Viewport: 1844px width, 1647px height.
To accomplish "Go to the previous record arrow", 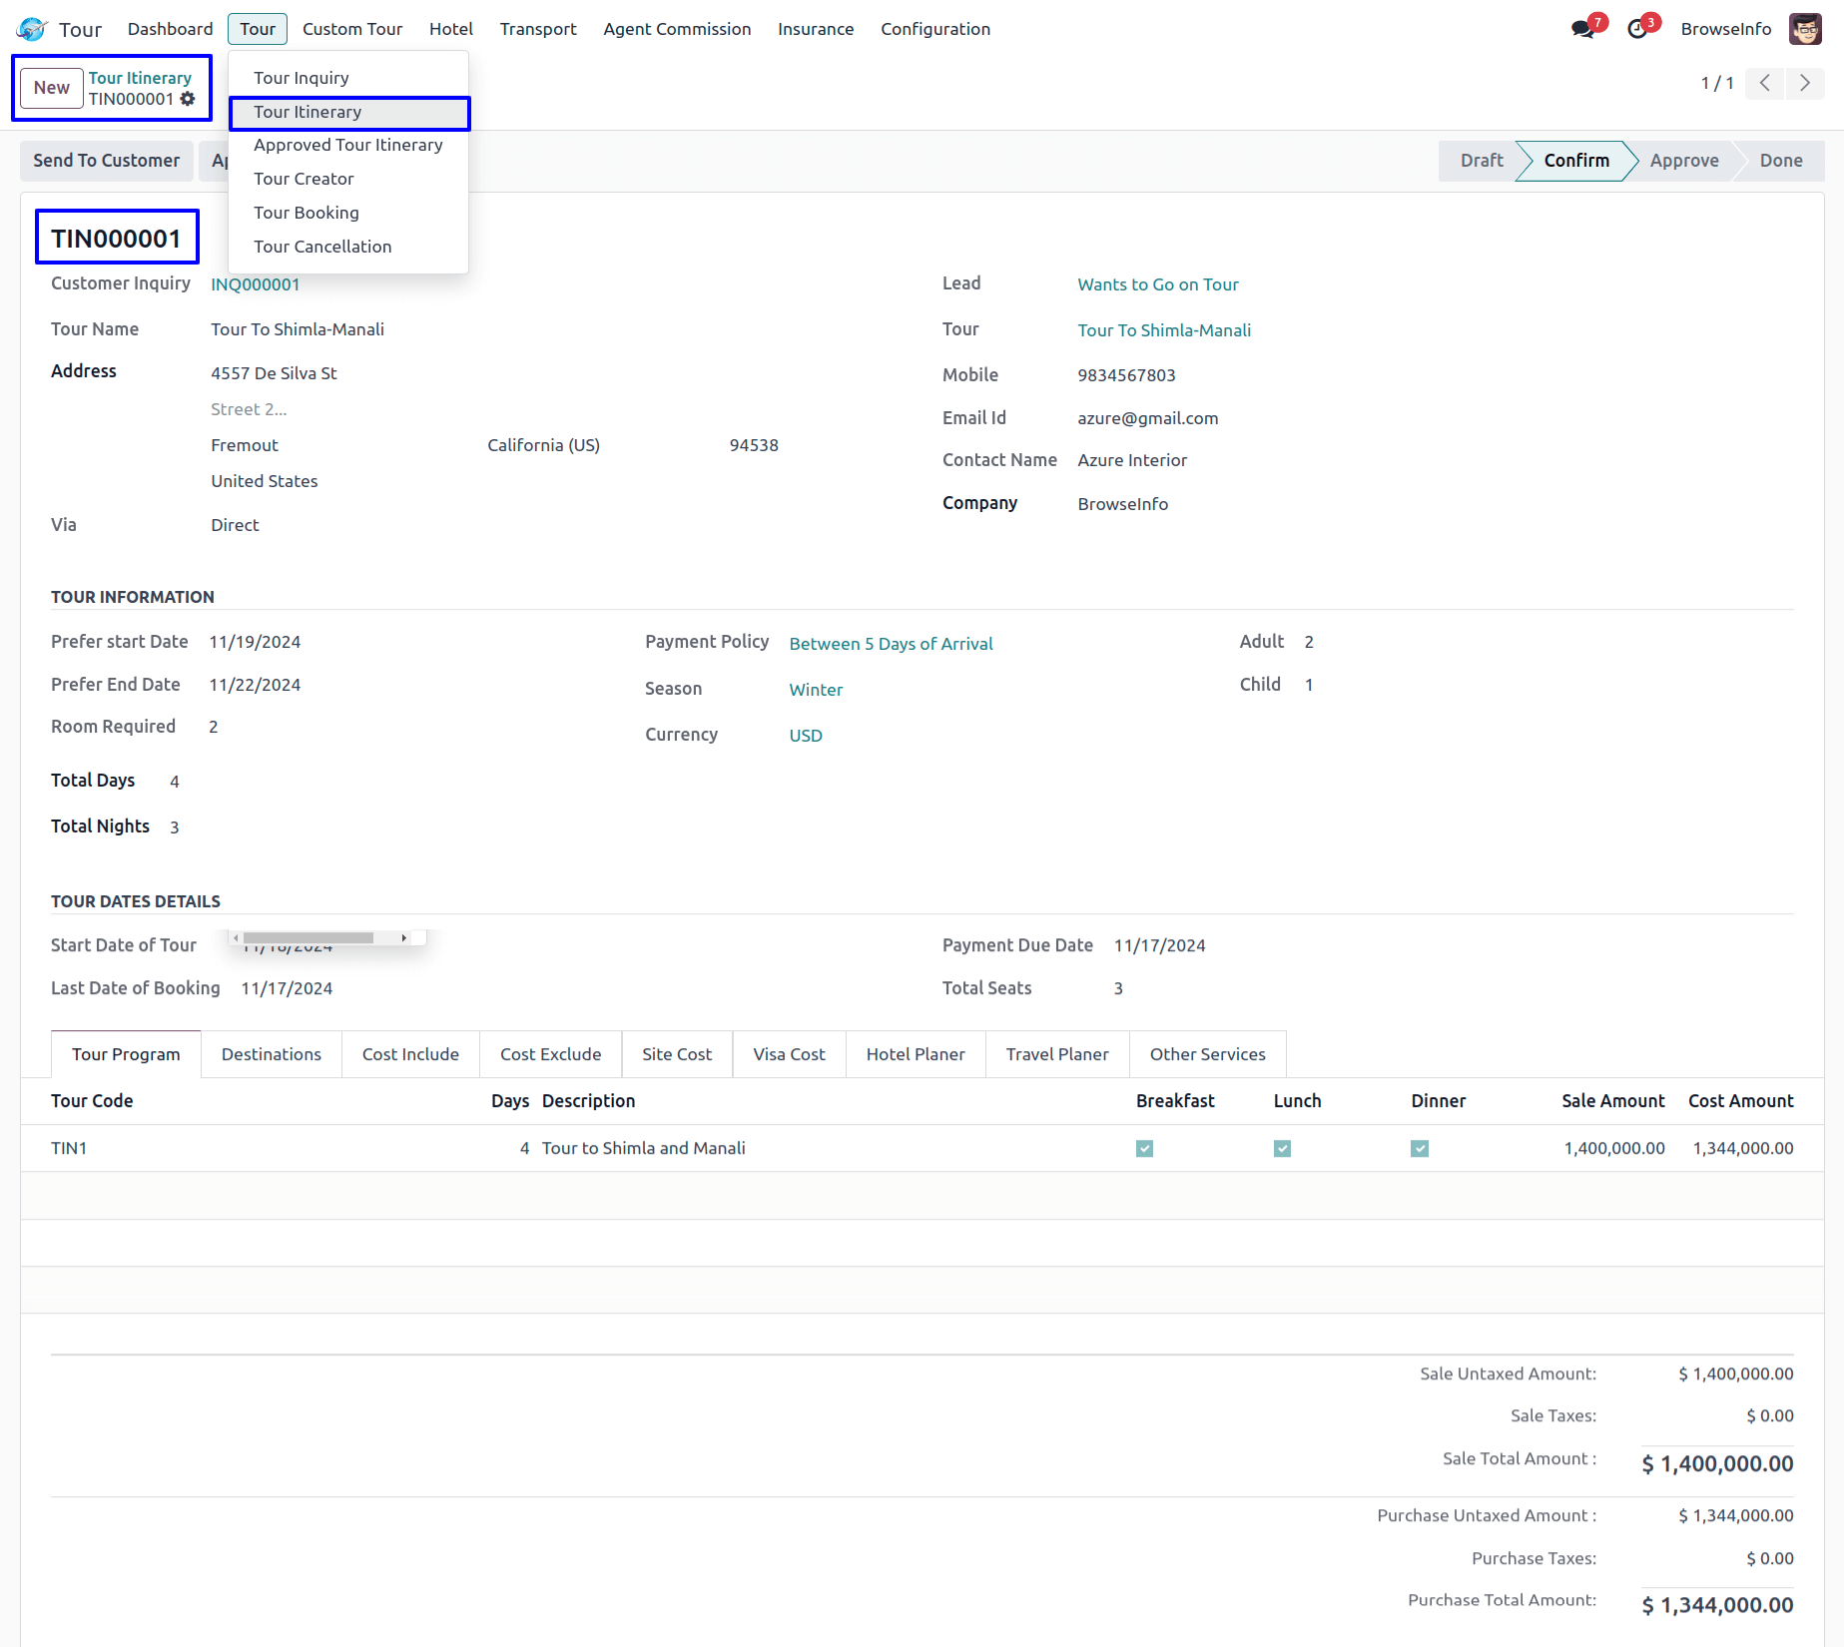I will (1764, 84).
